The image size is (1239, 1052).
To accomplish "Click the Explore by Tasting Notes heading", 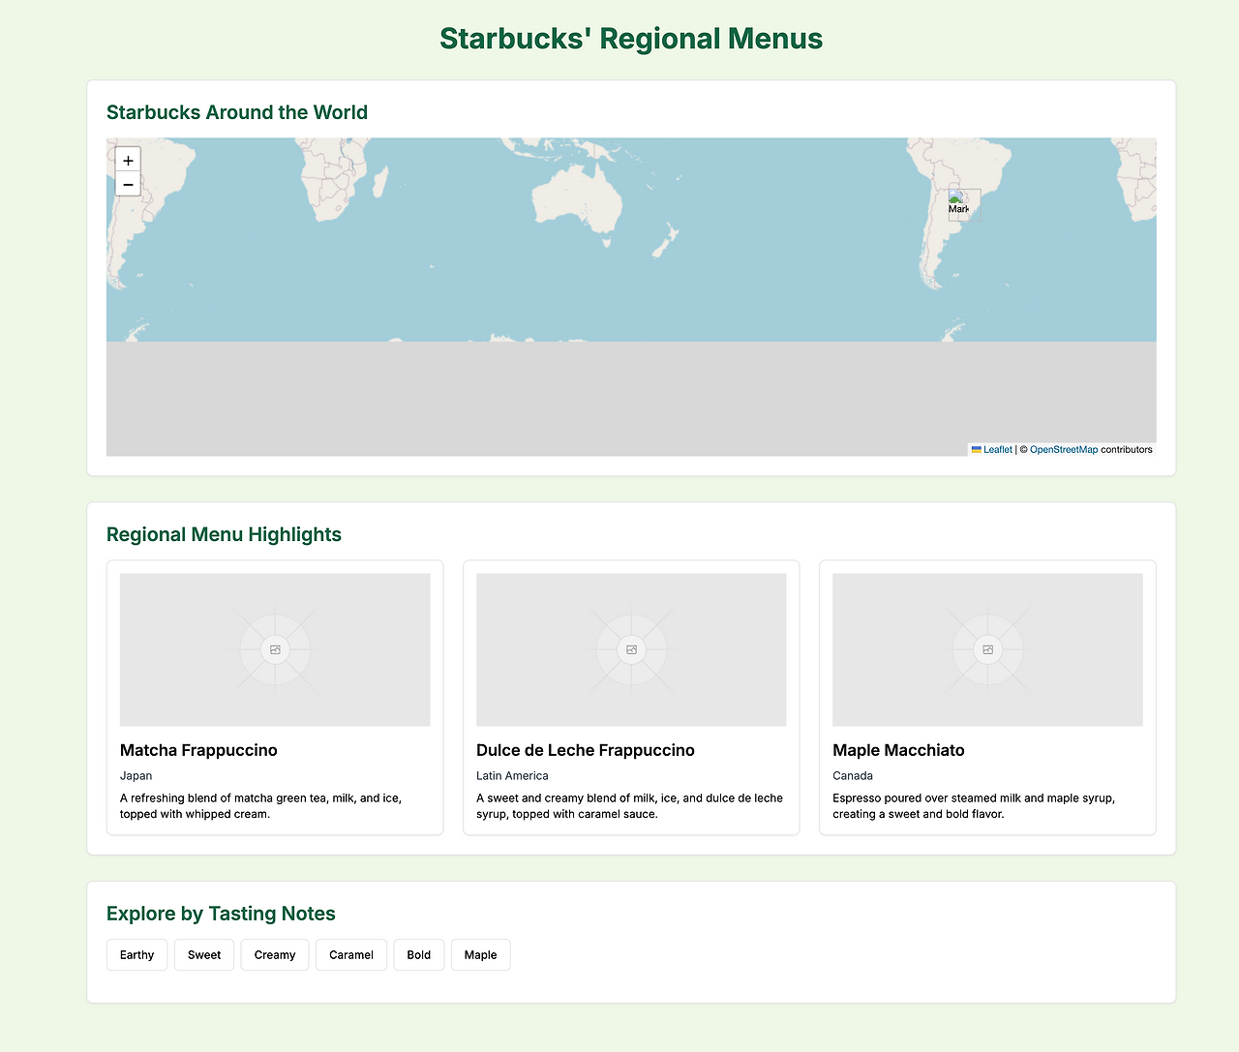I will pos(221,914).
